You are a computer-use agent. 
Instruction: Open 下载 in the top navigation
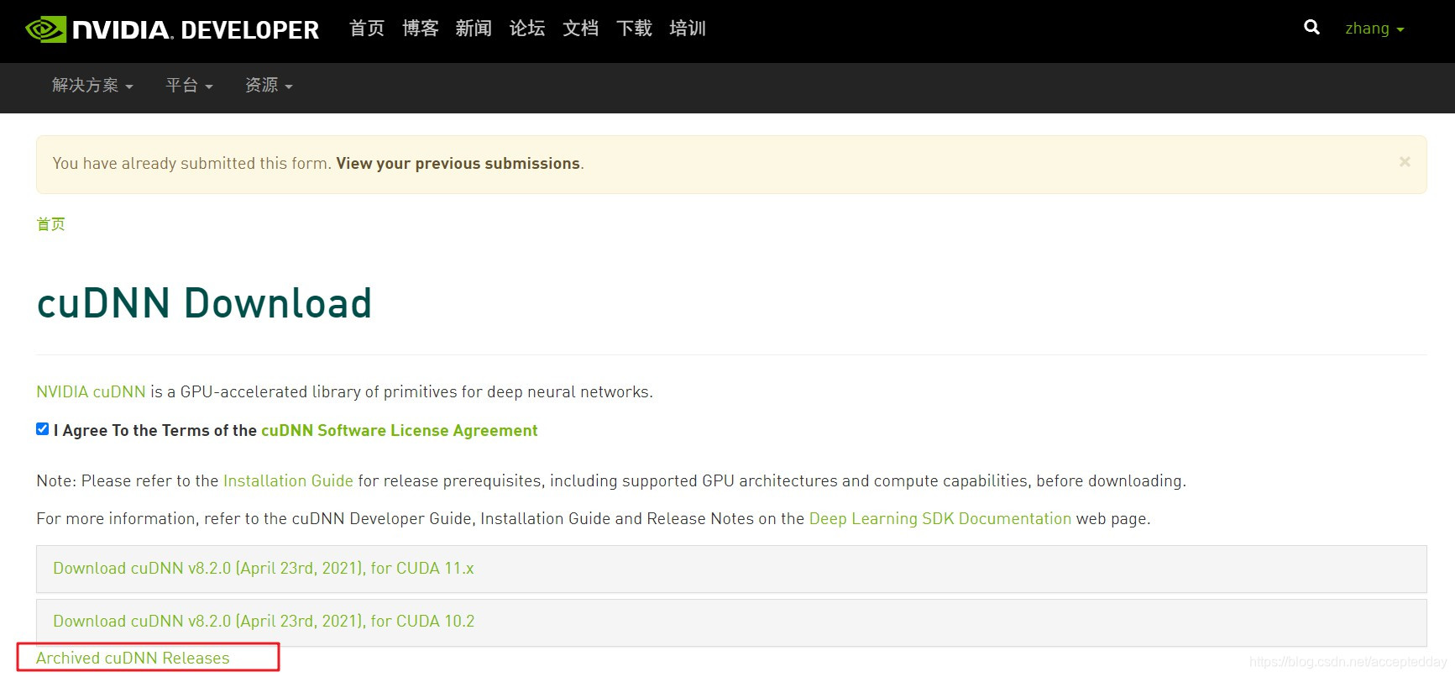coord(634,29)
